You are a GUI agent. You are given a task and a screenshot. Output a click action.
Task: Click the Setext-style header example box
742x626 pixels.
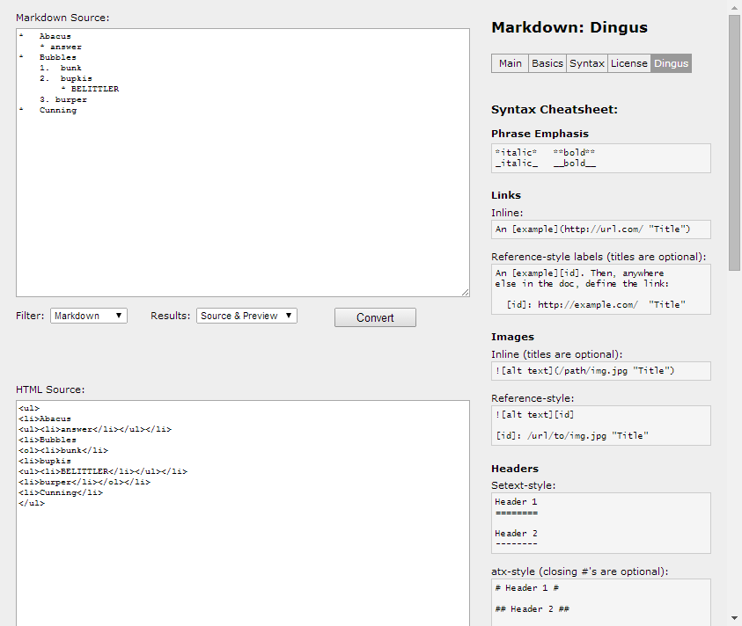(600, 523)
